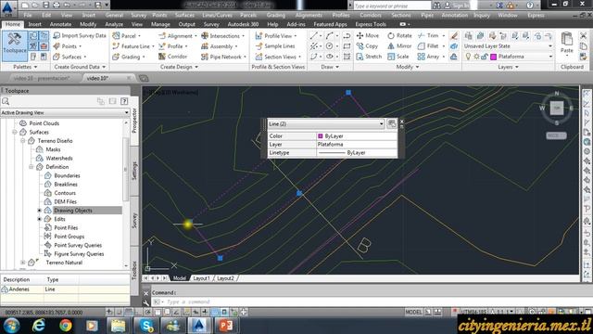Screen dimensions: 593x334
Task: Select the Mirror tool
Action: pos(399,46)
